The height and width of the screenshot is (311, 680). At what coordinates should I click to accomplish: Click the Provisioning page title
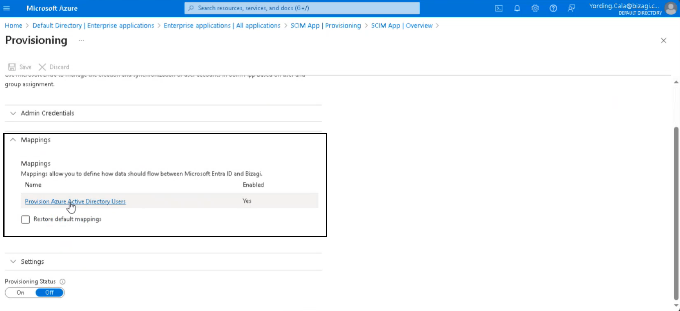(x=36, y=40)
